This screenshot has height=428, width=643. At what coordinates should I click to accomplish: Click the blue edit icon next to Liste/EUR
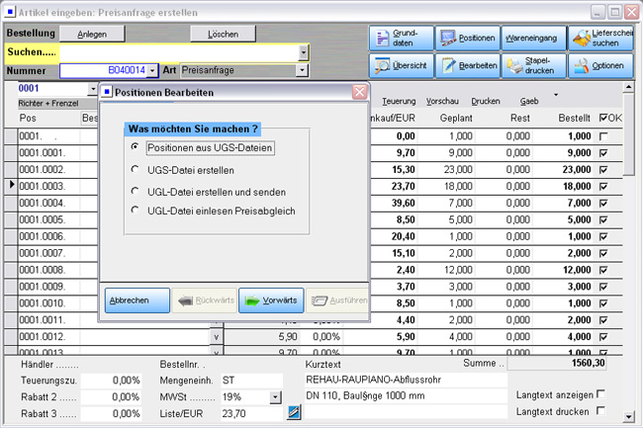(x=294, y=412)
